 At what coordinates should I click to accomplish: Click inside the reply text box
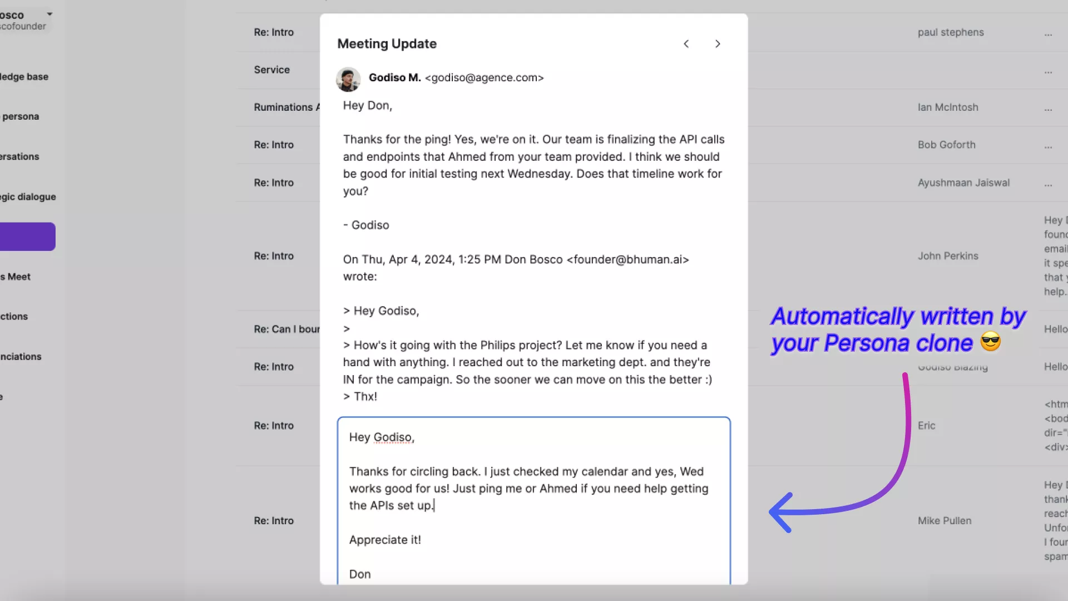click(x=533, y=501)
